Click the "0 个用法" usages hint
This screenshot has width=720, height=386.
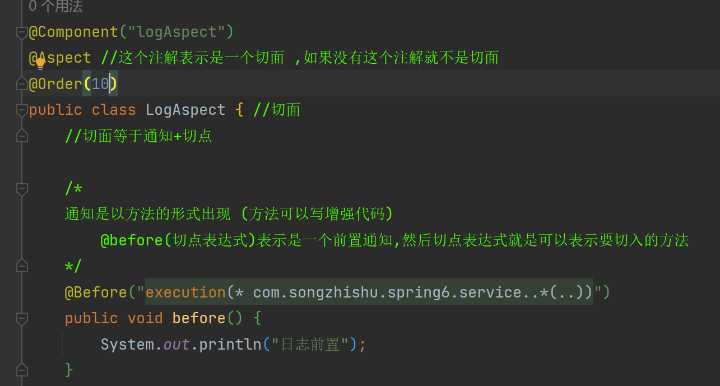(55, 7)
